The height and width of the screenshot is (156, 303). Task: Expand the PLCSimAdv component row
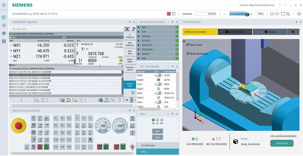point(139,49)
